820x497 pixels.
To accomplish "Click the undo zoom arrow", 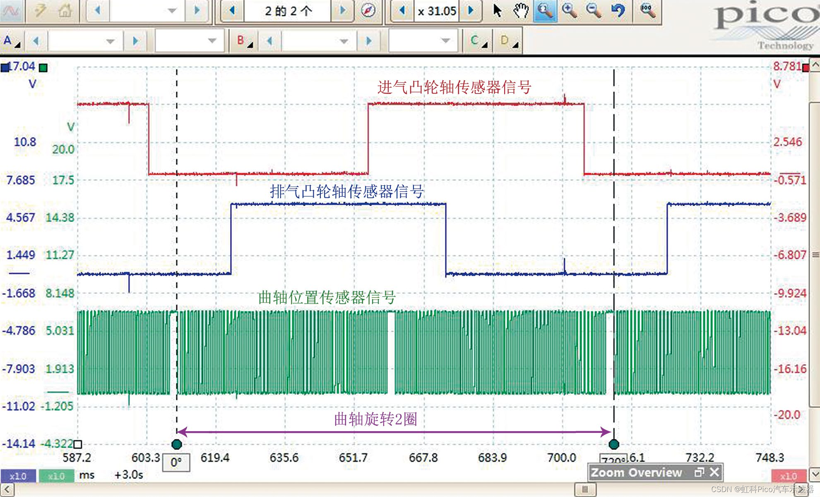I will 618,10.
